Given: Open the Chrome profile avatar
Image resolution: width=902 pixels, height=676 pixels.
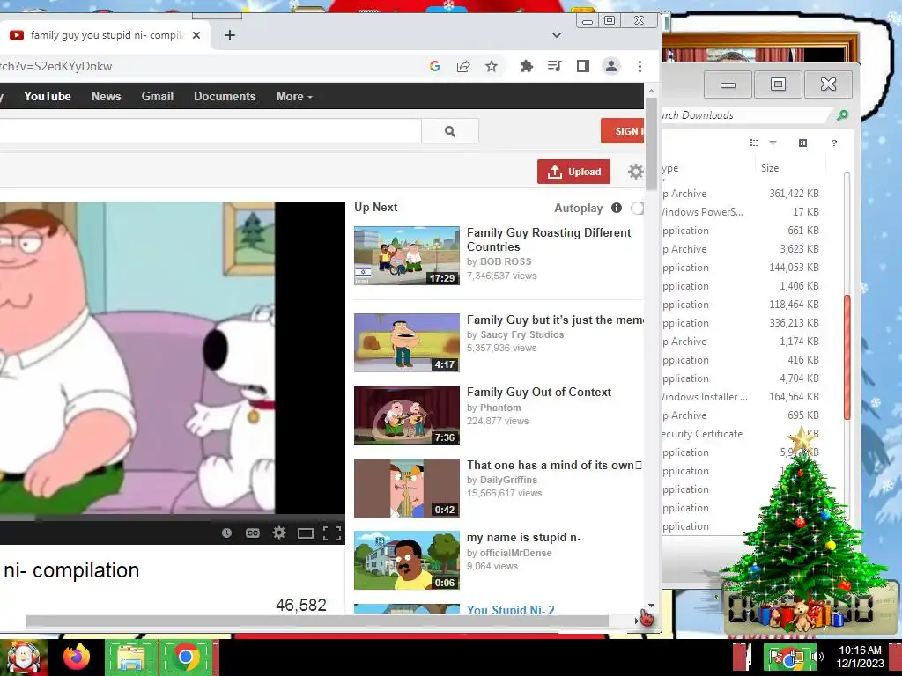Looking at the screenshot, I should click(611, 66).
